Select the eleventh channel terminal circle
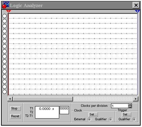 [5, 66]
